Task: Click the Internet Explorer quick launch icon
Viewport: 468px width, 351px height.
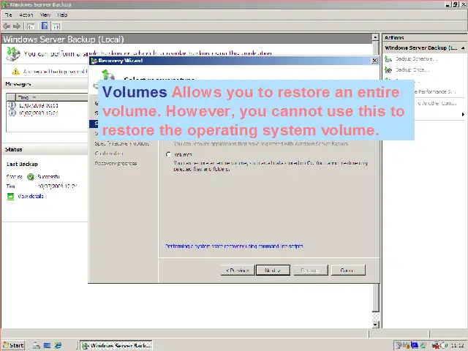Action: [58, 345]
